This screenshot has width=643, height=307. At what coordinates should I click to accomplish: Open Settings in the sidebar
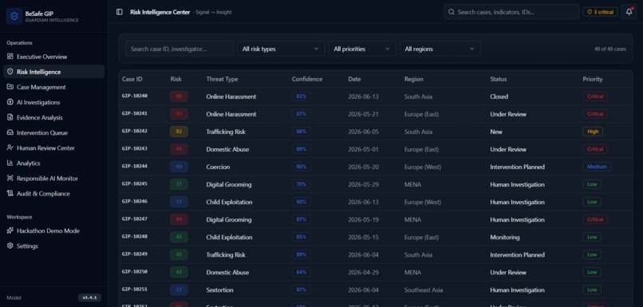pos(53,246)
